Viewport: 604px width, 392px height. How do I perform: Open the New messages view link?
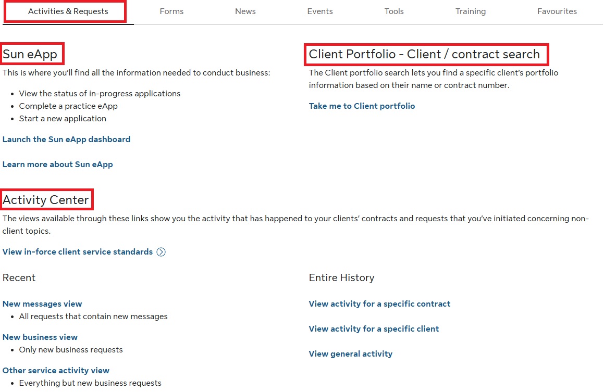coord(42,304)
